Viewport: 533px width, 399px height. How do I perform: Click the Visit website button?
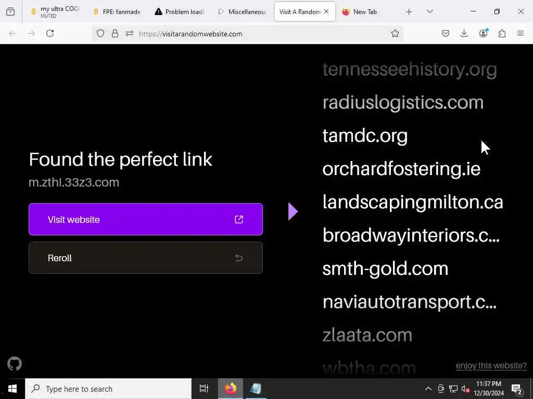click(146, 219)
